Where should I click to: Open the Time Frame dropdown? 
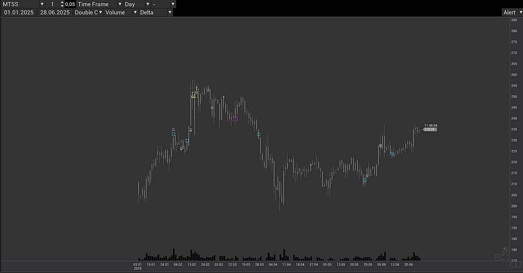(x=120, y=4)
